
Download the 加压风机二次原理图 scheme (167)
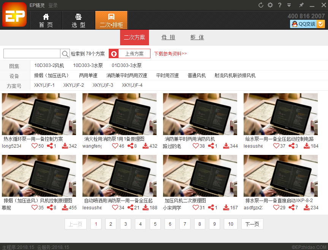(226, 207)
